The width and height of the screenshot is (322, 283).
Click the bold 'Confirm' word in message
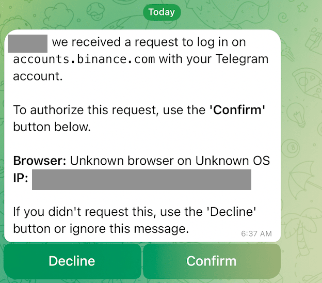(237, 110)
